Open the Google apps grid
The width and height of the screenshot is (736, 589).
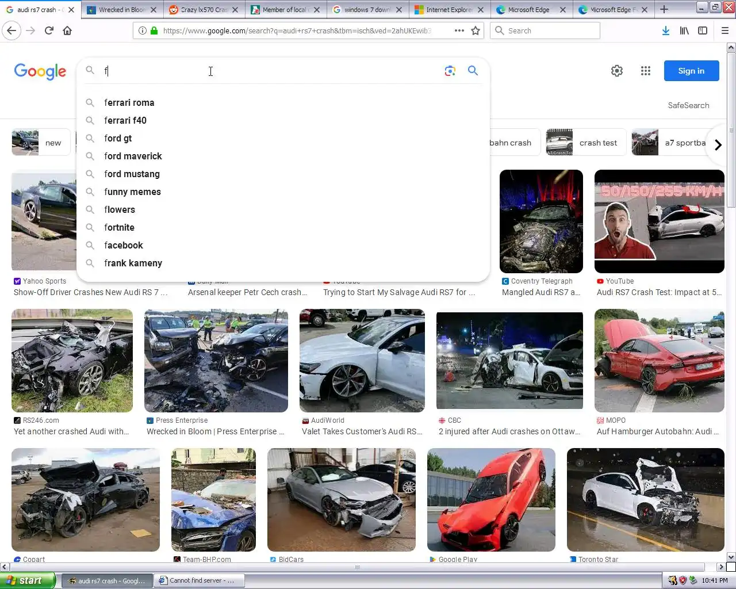coord(646,71)
